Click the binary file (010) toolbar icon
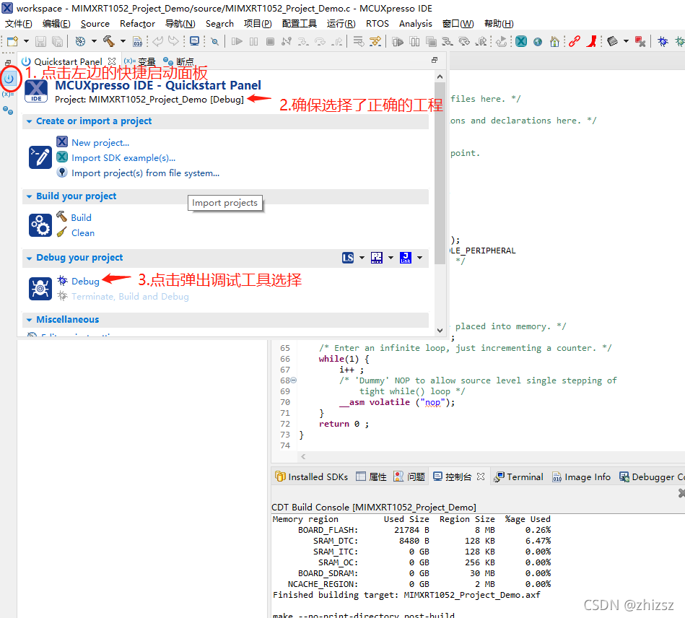Screen dimensions: 685x618 (138, 42)
